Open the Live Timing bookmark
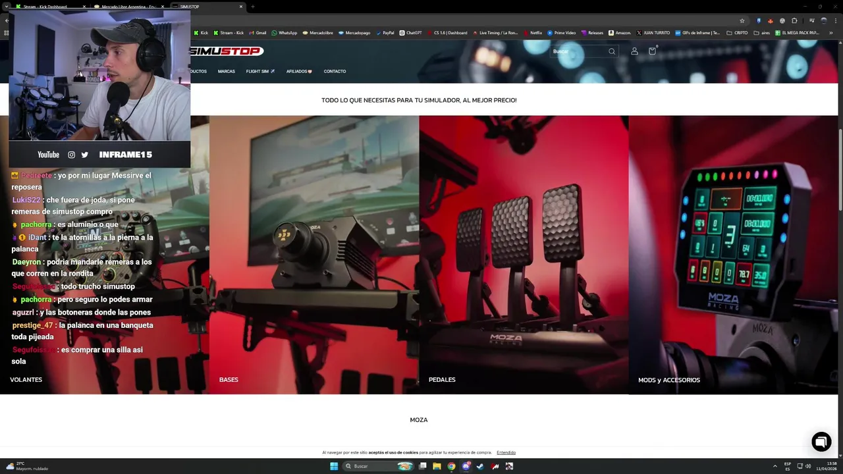 coord(495,32)
